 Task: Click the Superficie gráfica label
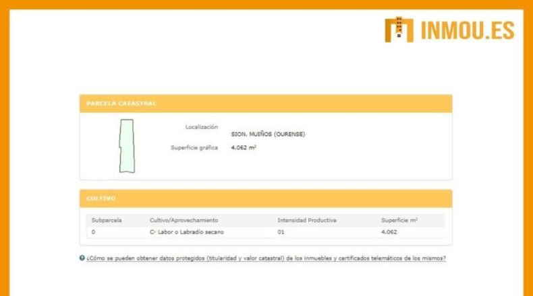tap(194, 148)
